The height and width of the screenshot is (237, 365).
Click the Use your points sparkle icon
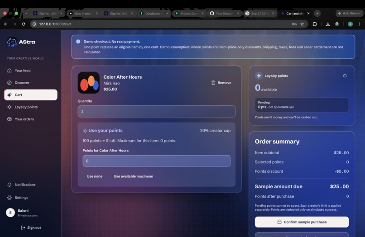85,131
